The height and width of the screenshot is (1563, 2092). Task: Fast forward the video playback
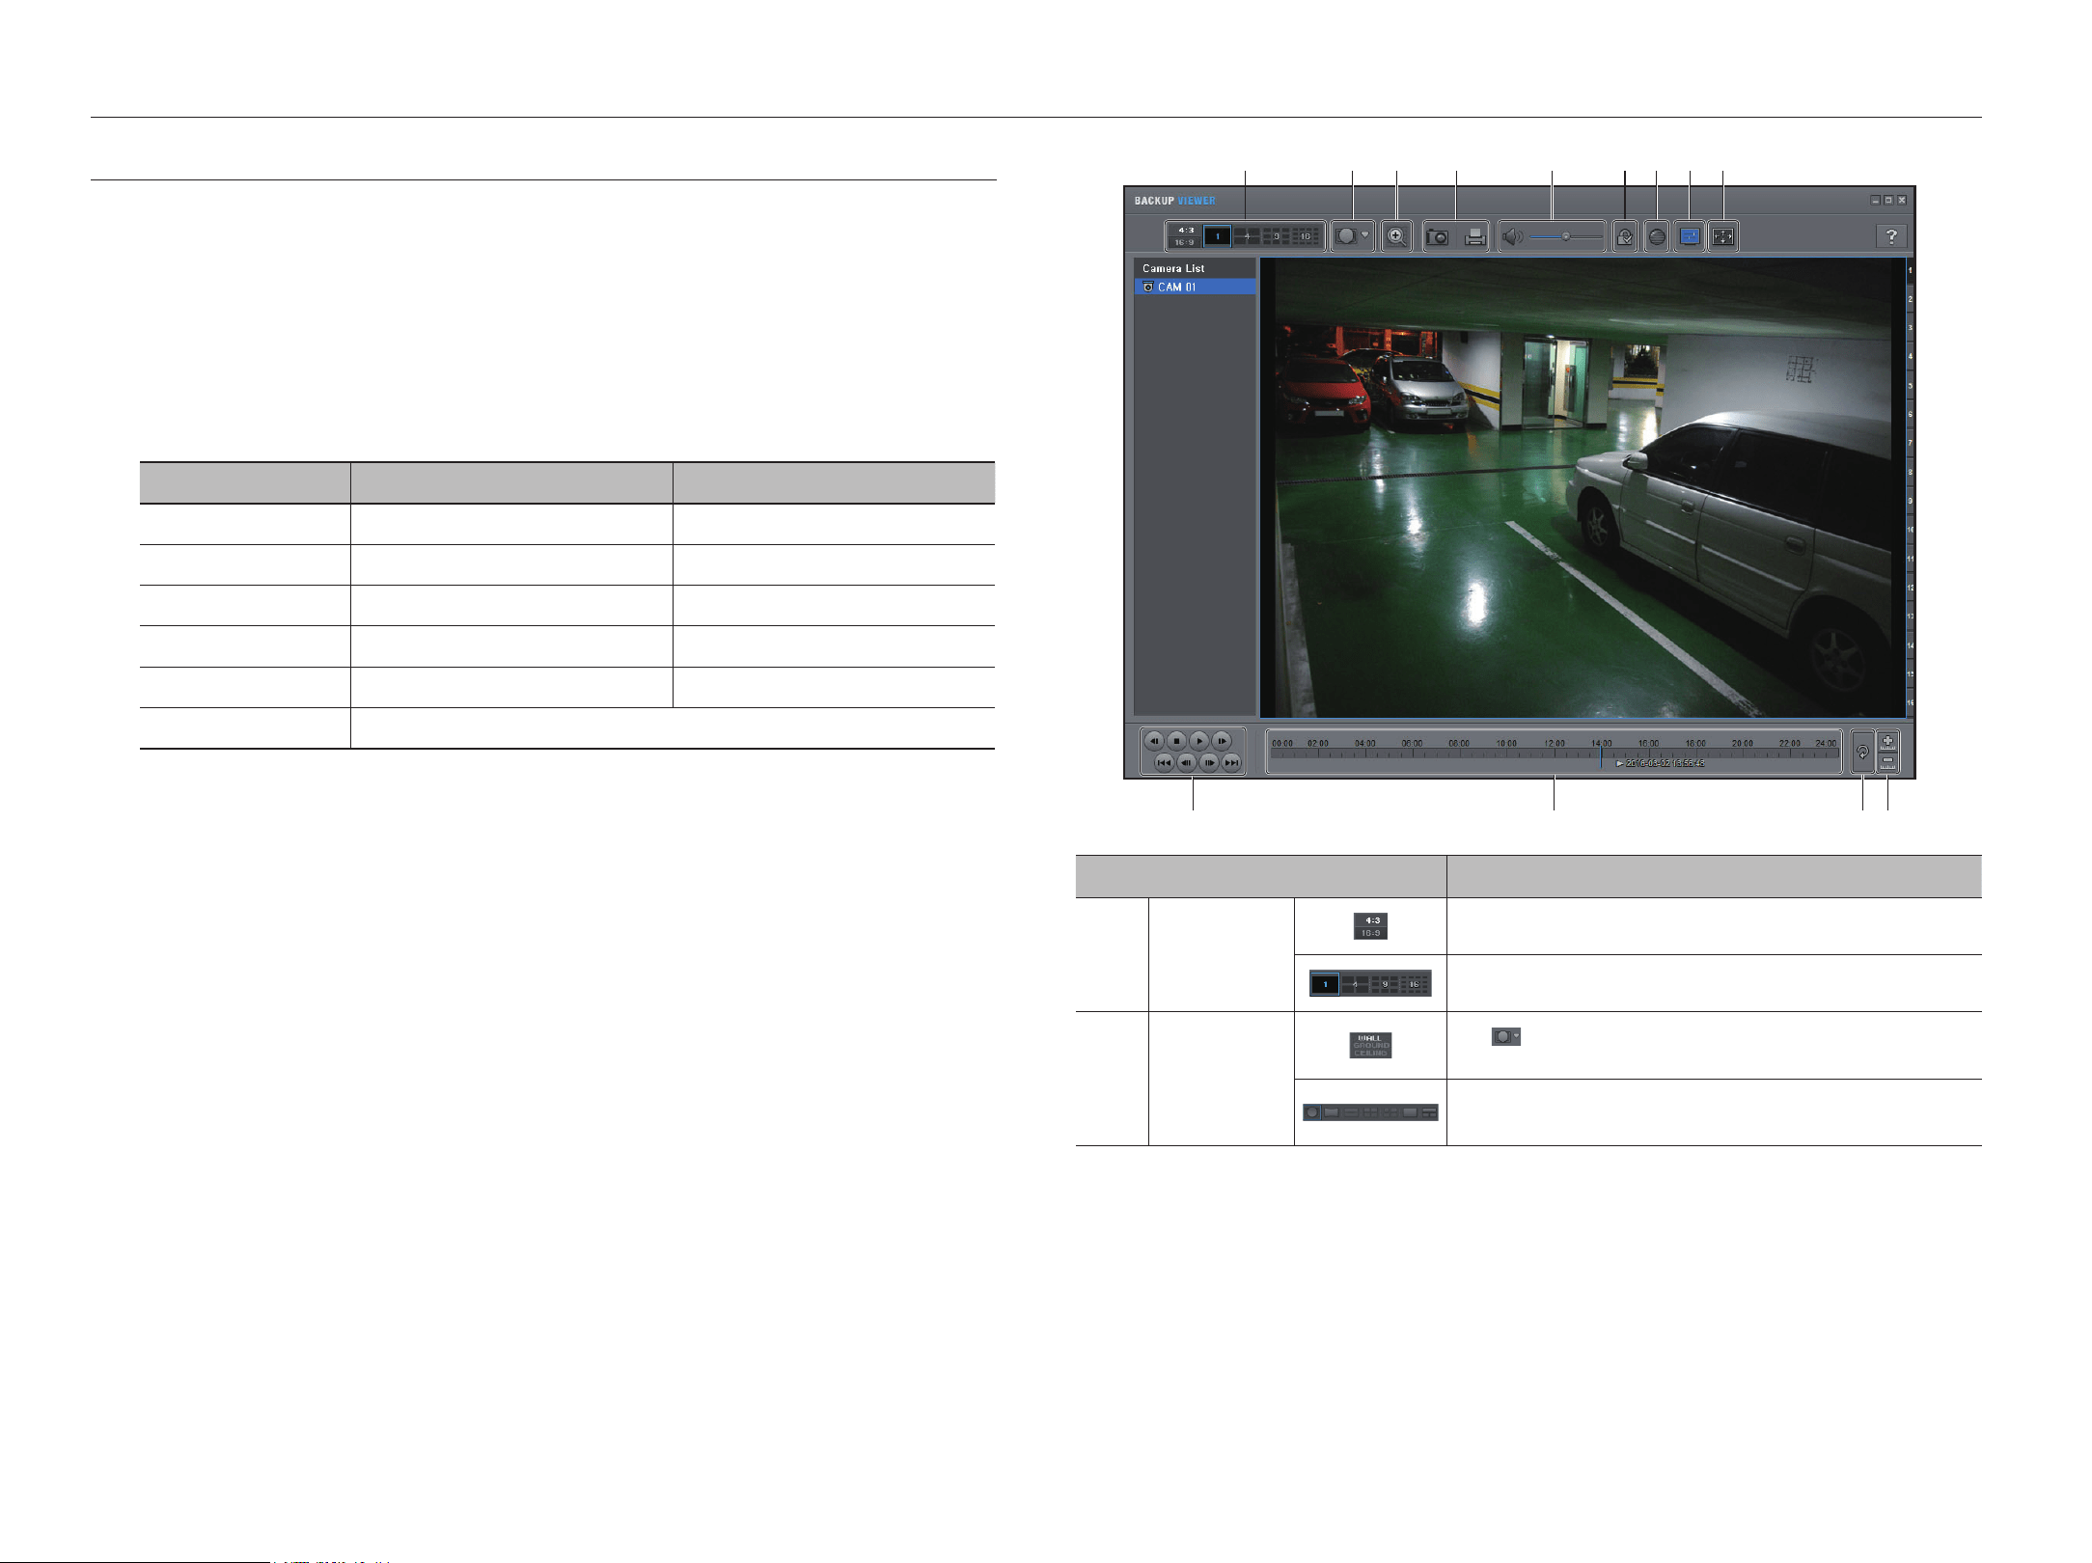1222,741
